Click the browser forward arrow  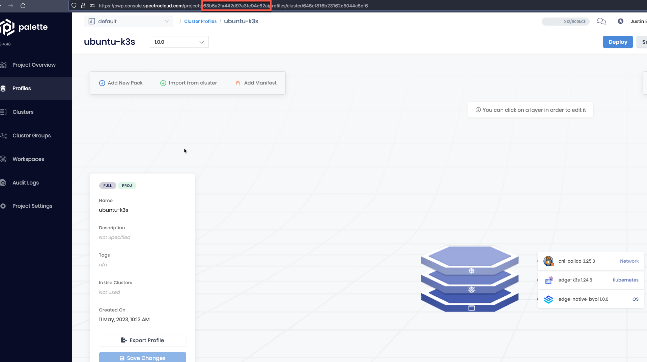pos(11,5)
